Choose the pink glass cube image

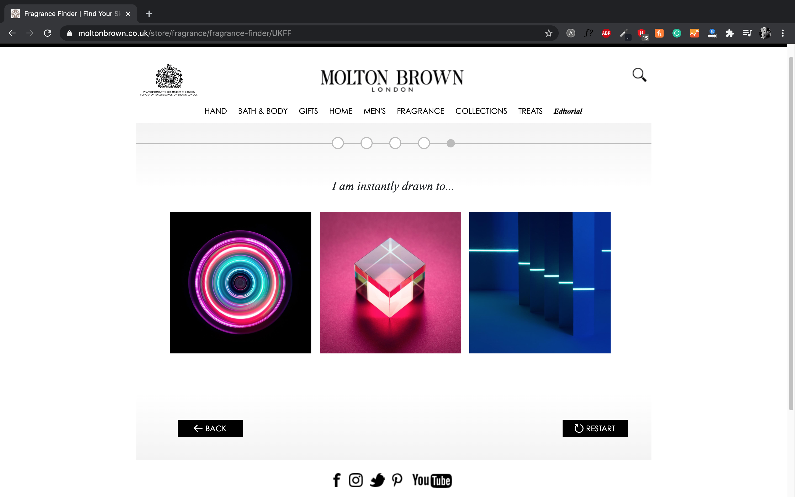[390, 283]
